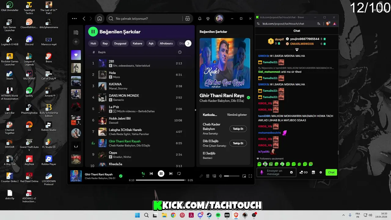Select the Rap filter chip
391x220 pixels.
(x=105, y=43)
